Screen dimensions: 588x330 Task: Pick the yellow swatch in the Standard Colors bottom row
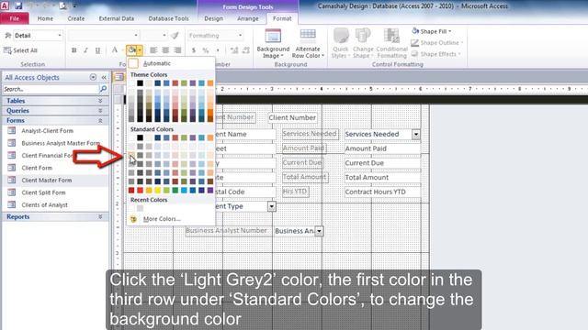pos(157,190)
